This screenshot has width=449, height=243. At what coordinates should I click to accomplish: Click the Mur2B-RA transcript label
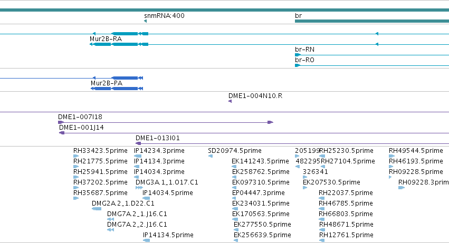pyautogui.click(x=106, y=39)
